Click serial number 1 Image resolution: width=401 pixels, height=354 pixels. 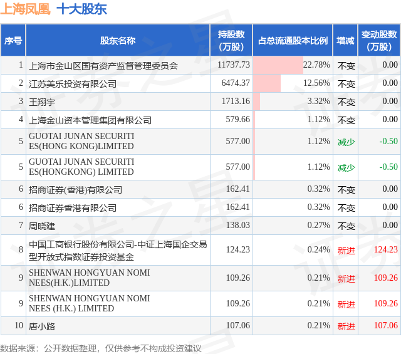point(21,65)
